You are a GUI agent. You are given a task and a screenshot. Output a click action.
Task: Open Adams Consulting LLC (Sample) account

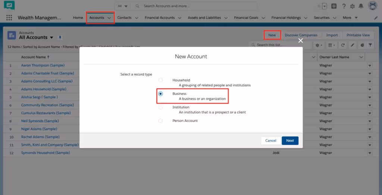click(47, 81)
